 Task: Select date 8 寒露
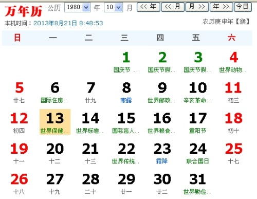click(x=126, y=93)
